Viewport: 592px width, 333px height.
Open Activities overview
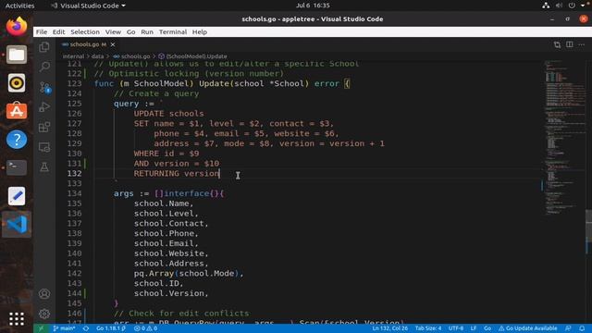(x=19, y=6)
